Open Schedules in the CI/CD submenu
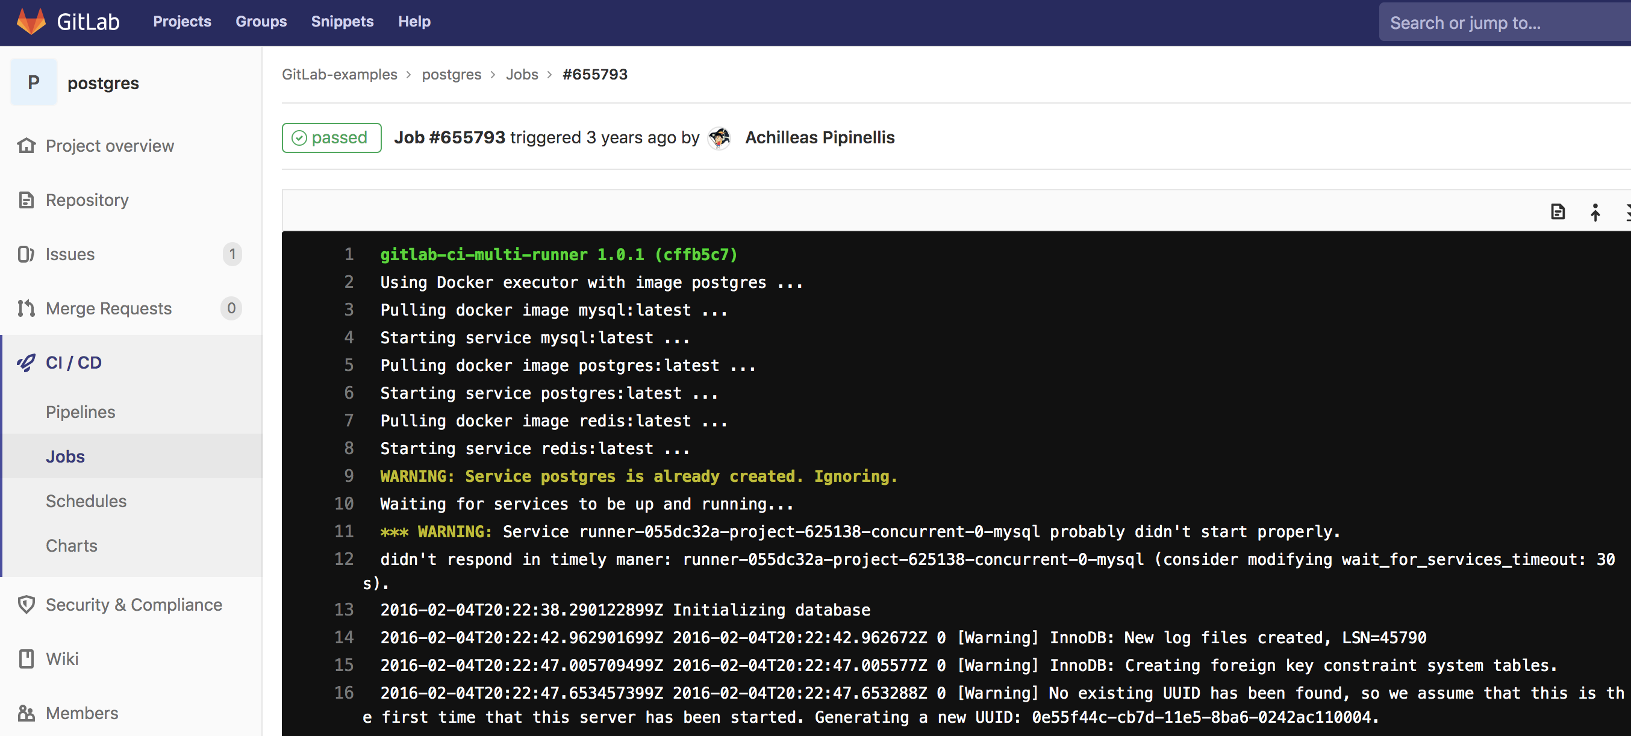This screenshot has width=1631, height=736. [x=86, y=501]
